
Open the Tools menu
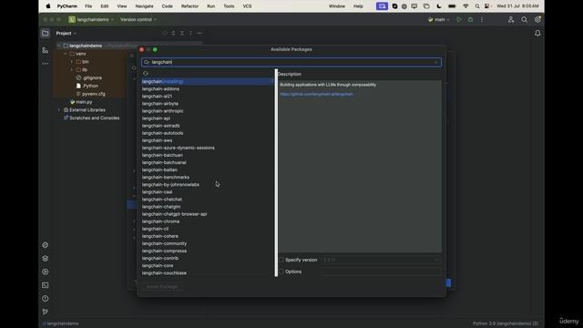click(x=229, y=6)
